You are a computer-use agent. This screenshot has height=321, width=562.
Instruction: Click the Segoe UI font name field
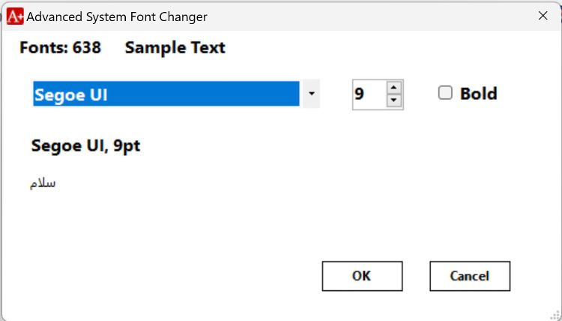pos(166,94)
